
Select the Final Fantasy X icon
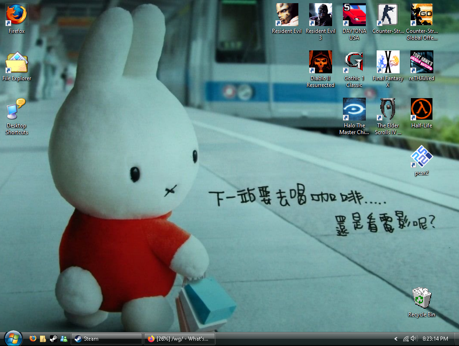point(387,69)
